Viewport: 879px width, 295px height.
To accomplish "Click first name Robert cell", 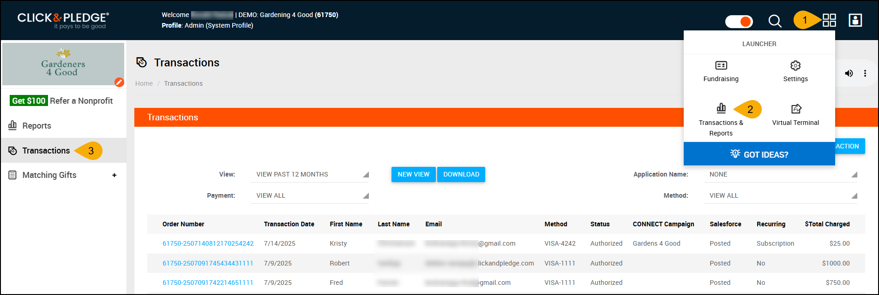I will tap(340, 263).
